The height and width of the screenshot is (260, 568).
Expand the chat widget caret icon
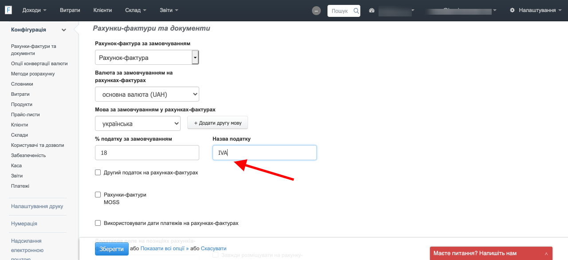coord(546,253)
